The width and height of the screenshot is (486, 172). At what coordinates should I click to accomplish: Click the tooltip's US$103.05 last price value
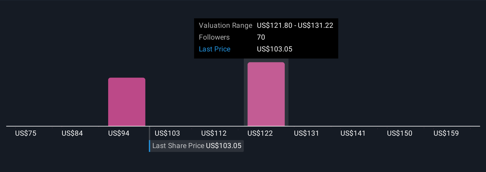275,49
